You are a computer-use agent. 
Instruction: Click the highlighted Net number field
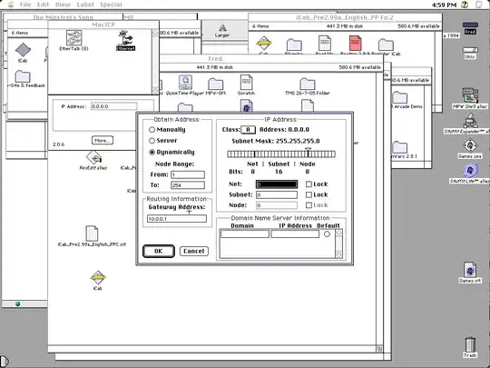[277, 184]
